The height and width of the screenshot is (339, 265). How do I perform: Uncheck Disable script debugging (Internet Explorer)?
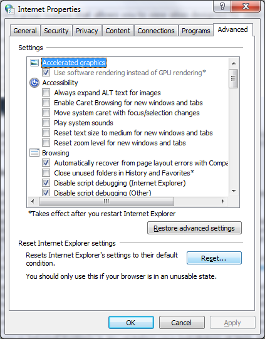(46, 183)
